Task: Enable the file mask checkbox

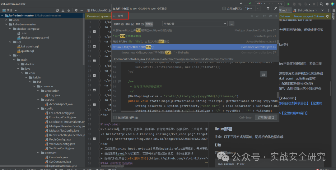Action: click(x=224, y=9)
